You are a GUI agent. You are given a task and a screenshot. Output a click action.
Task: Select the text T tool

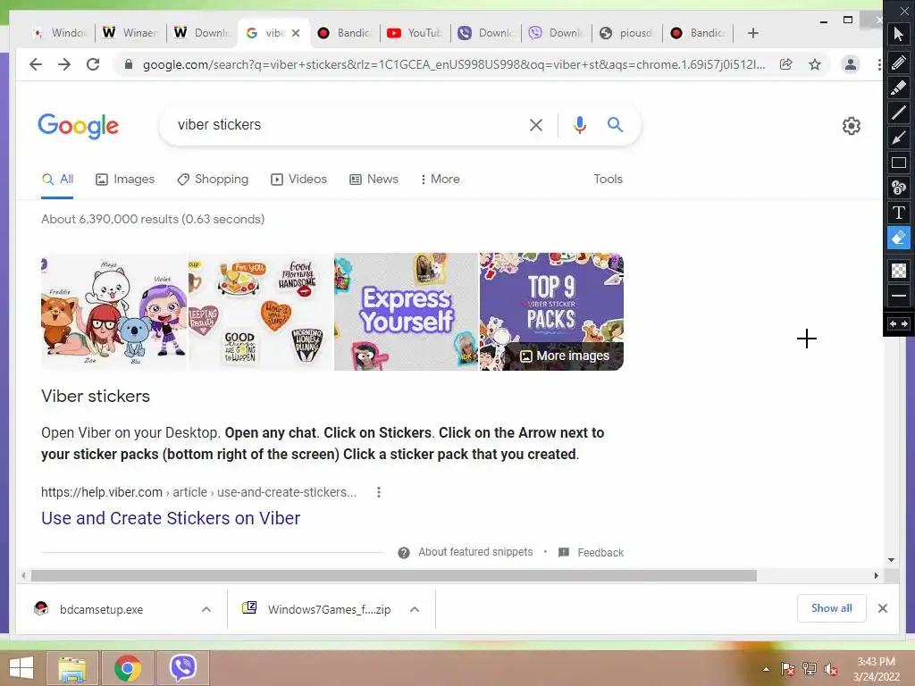(x=899, y=213)
